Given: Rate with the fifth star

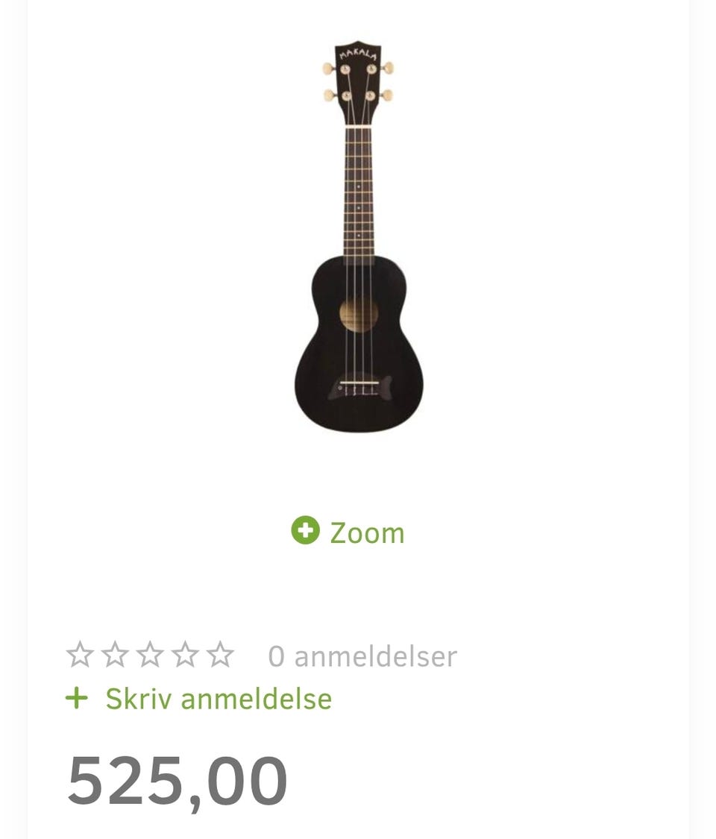Looking at the screenshot, I should [x=221, y=655].
